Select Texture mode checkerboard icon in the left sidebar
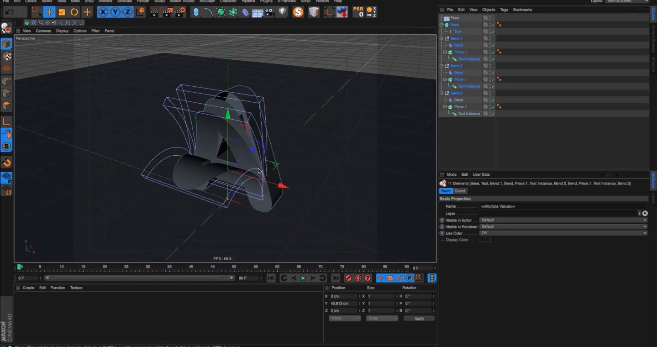This screenshot has width=657, height=347. 6,56
